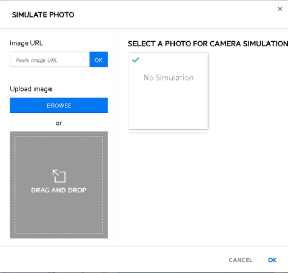The image size is (288, 273).
Task: Click the Paste image URL placeholder text
Action: (36, 60)
